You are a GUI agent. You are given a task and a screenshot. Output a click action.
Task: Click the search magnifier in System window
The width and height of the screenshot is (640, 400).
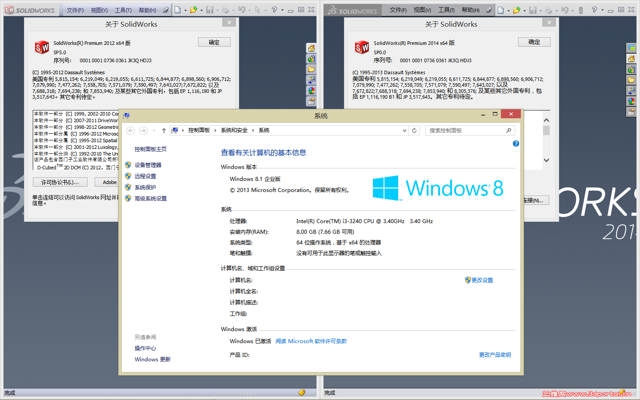click(509, 130)
